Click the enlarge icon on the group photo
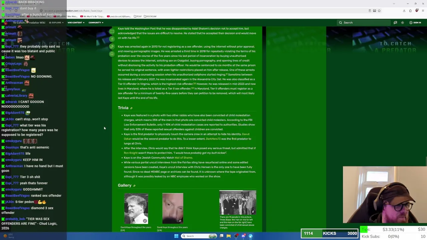The width and height of the screenshot is (427, 240). click(x=253, y=212)
